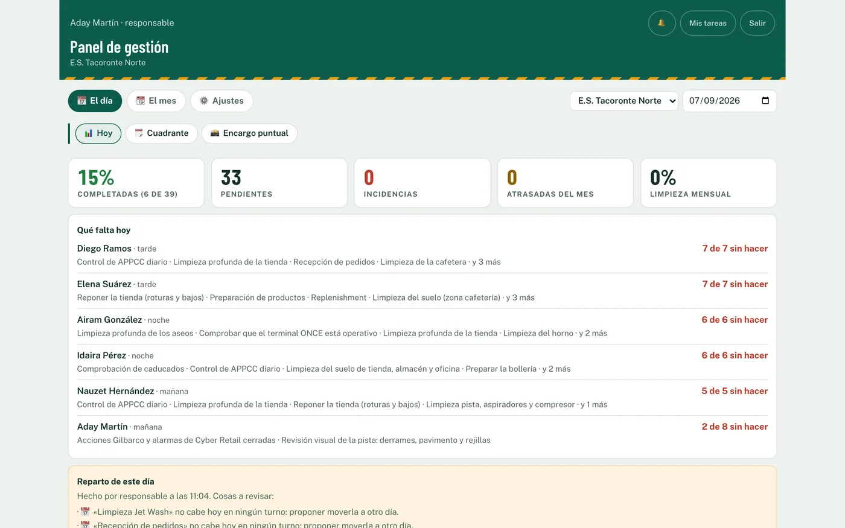Click the notifications bell icon
This screenshot has width=845, height=528.
[x=662, y=23]
